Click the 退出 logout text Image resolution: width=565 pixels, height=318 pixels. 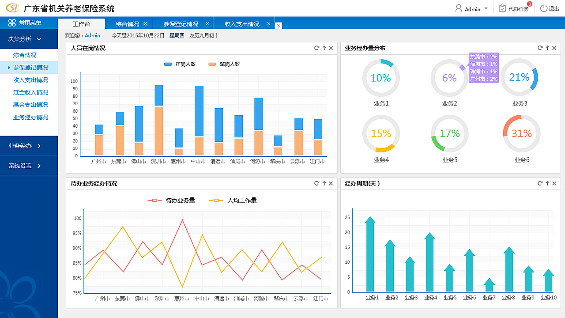pyautogui.click(x=554, y=9)
